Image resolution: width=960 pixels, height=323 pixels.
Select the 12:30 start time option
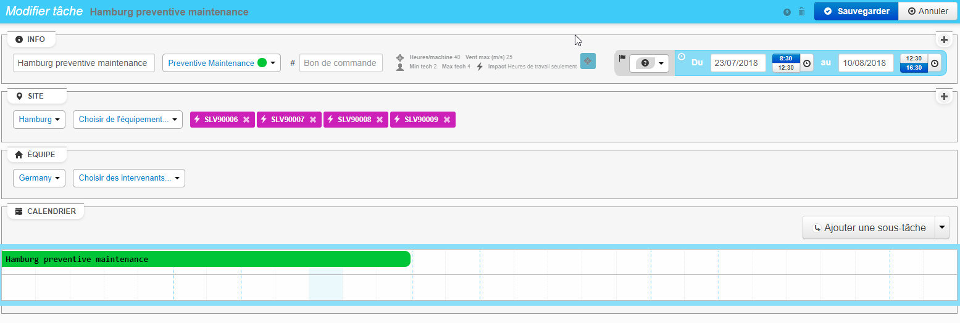tap(786, 68)
